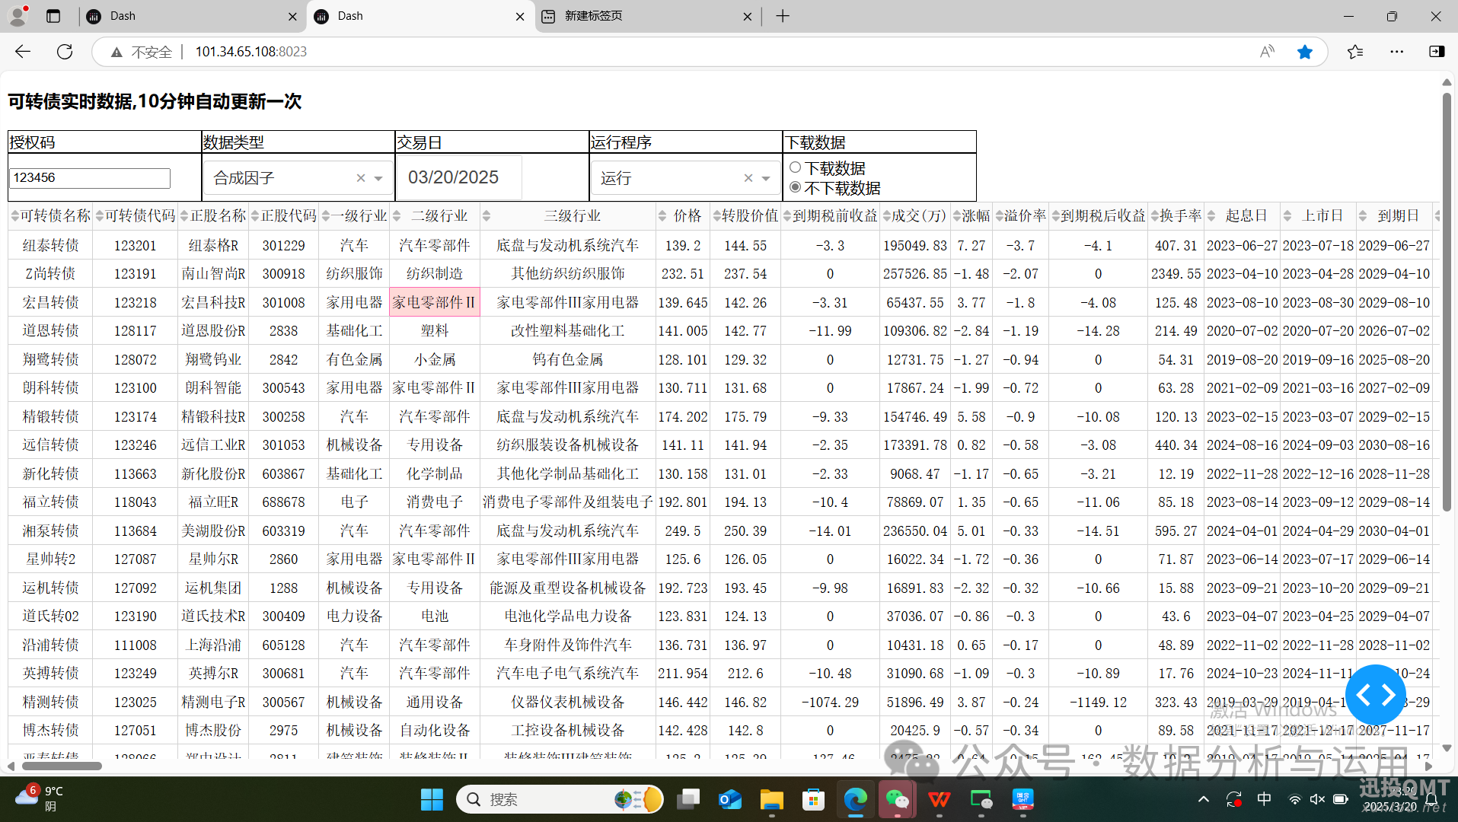Click the highlighted 家电零部件II cell

(435, 302)
